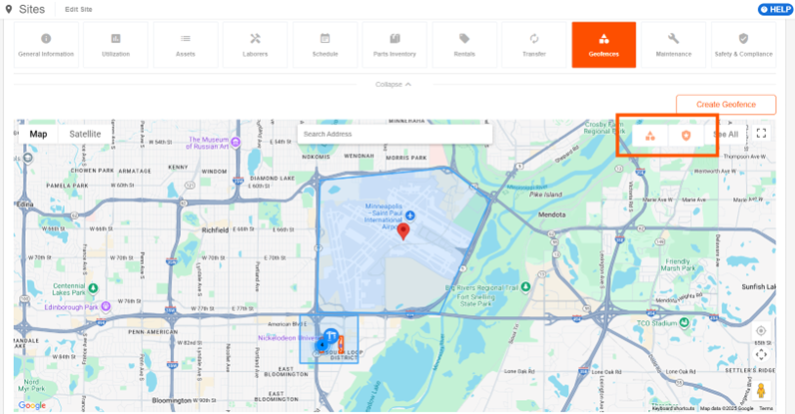Open the map camera pan control
The height and width of the screenshot is (414, 795).
[x=761, y=354]
